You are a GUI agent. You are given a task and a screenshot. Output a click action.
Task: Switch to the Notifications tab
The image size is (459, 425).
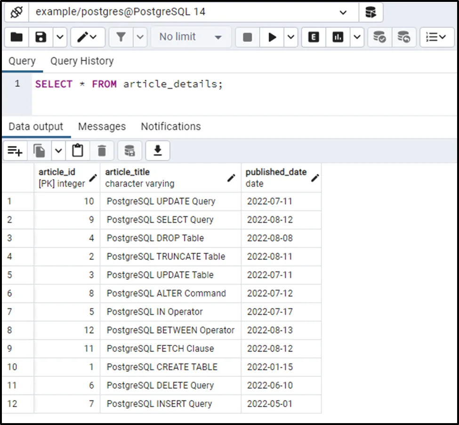pyautogui.click(x=171, y=127)
